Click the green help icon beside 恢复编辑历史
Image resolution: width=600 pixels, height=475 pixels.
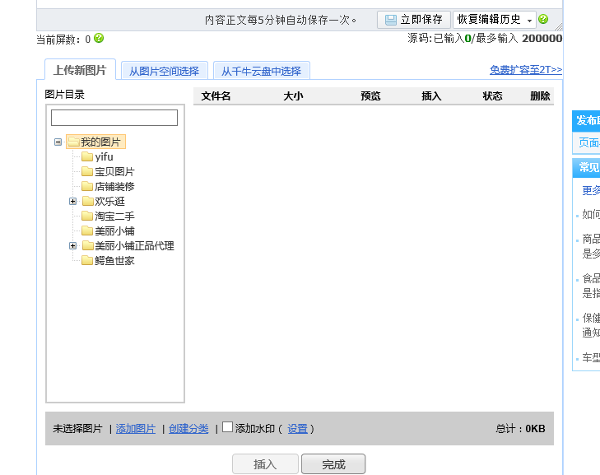pyautogui.click(x=543, y=19)
